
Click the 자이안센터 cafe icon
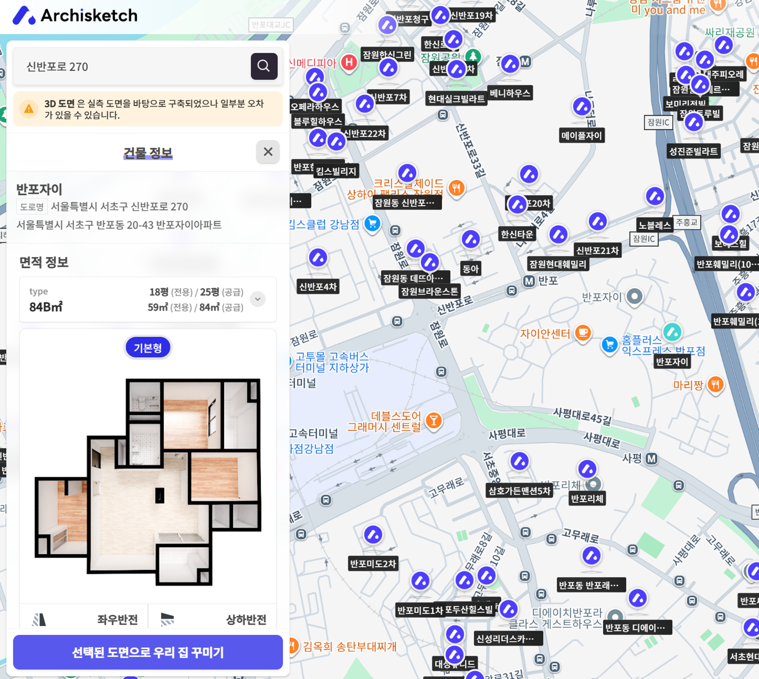(583, 333)
